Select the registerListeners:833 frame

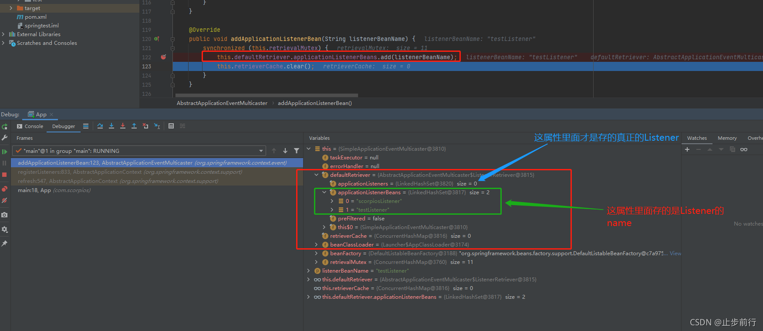157,172
